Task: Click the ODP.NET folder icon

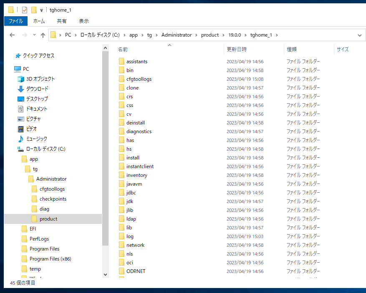Action: [x=121, y=271]
